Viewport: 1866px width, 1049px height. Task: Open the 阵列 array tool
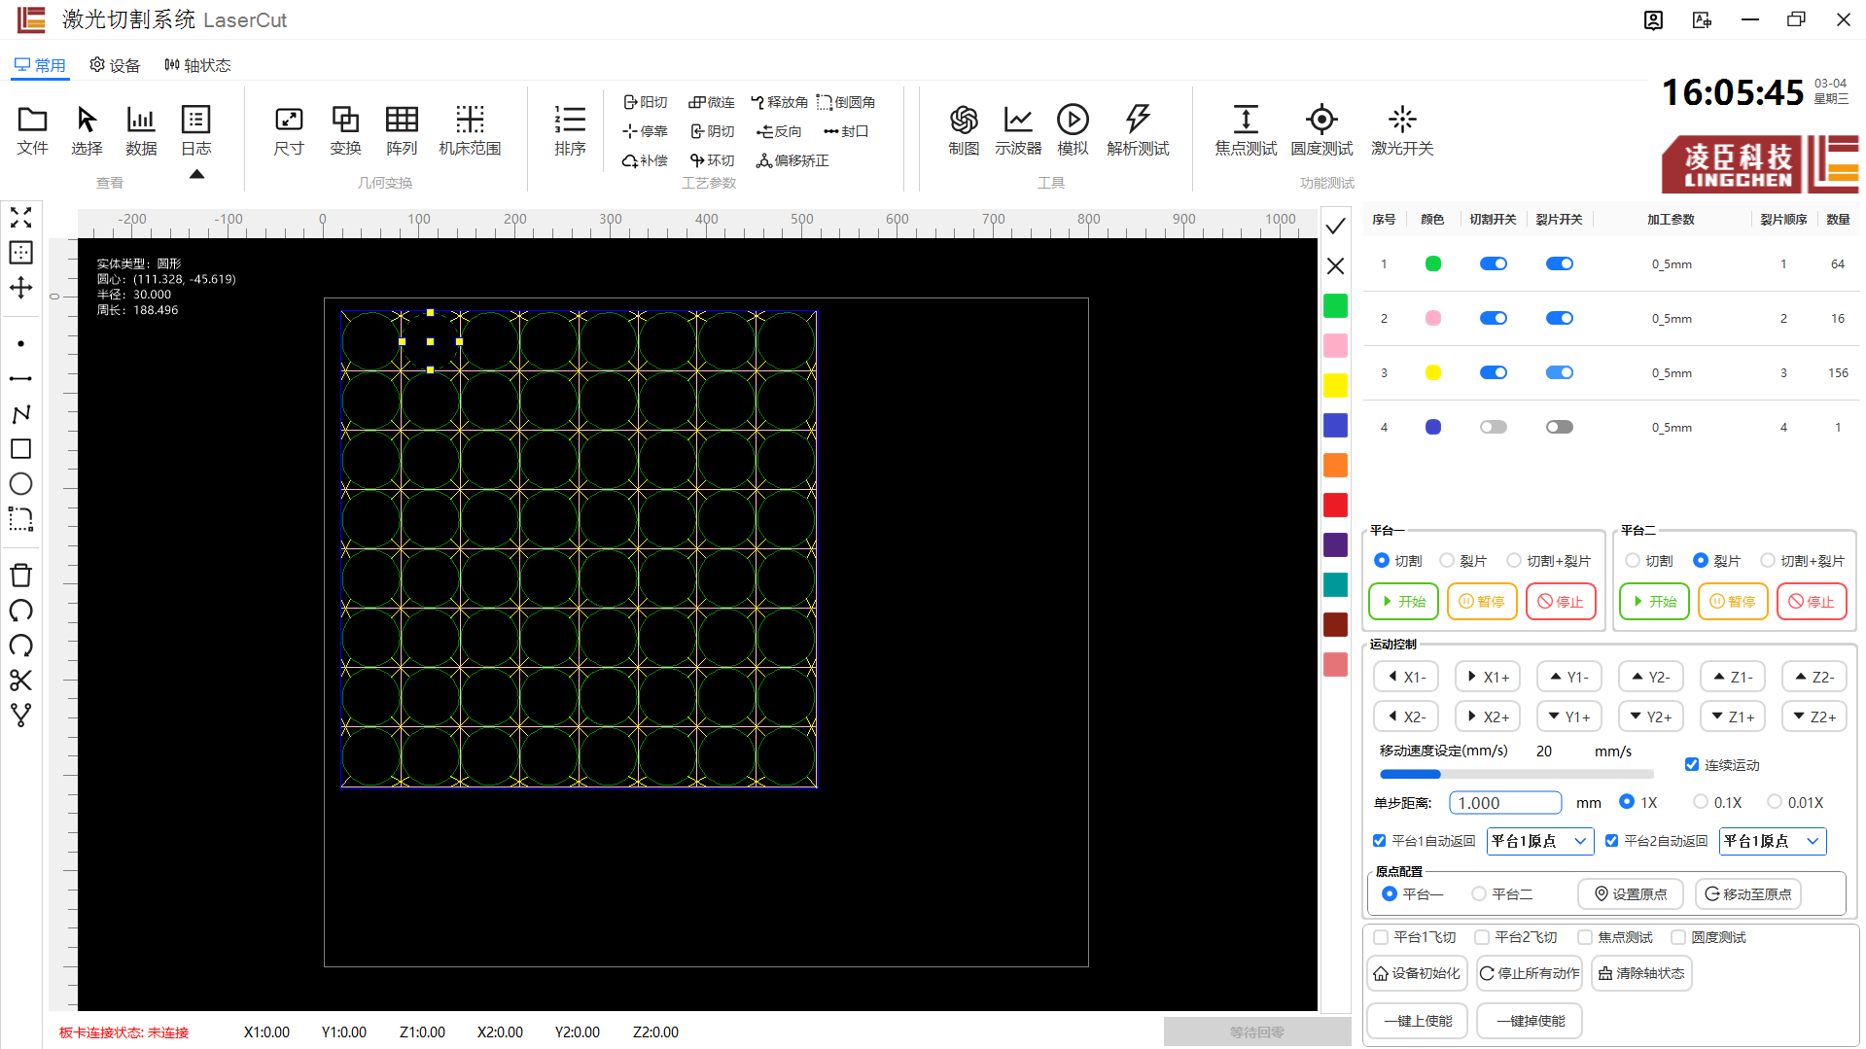point(402,130)
